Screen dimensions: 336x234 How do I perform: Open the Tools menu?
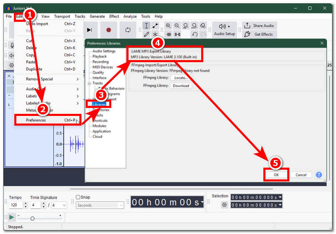(145, 16)
